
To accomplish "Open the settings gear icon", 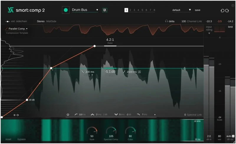I will tap(233, 6).
